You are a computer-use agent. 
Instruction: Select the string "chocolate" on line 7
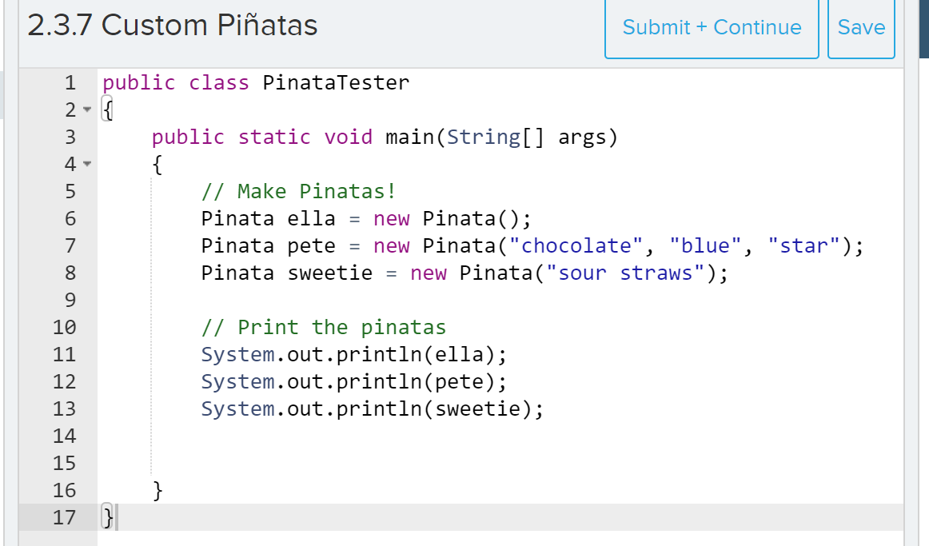574,245
